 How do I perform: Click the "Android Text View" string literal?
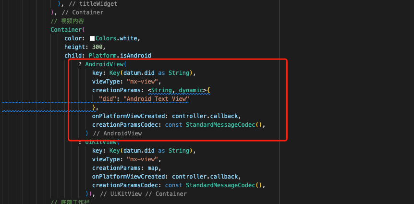coord(156,99)
